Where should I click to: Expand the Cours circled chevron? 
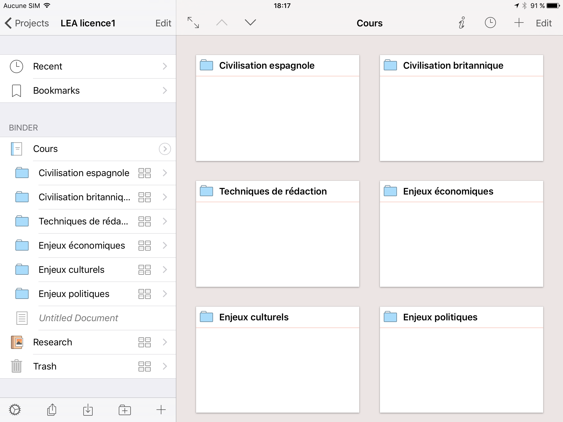point(165,149)
